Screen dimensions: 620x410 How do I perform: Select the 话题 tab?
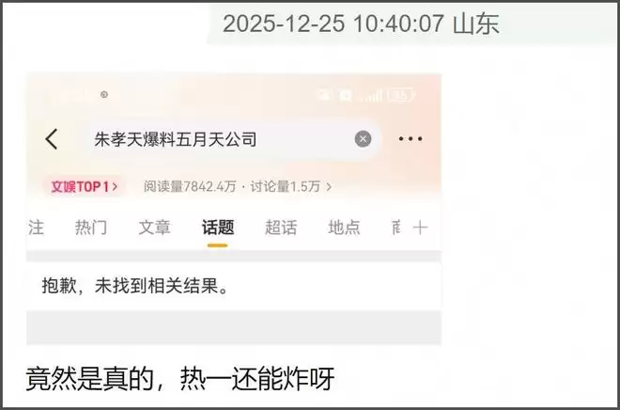click(218, 228)
